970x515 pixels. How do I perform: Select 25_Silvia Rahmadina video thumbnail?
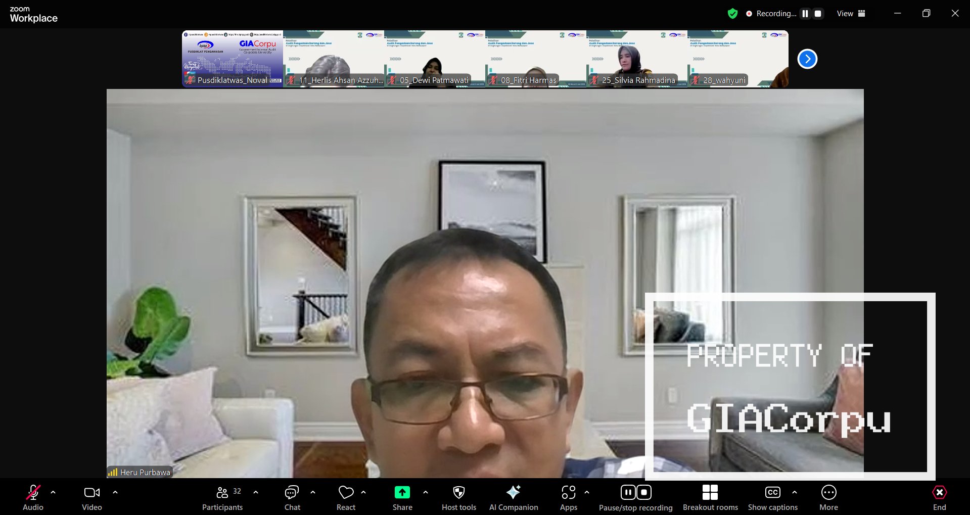pos(636,59)
